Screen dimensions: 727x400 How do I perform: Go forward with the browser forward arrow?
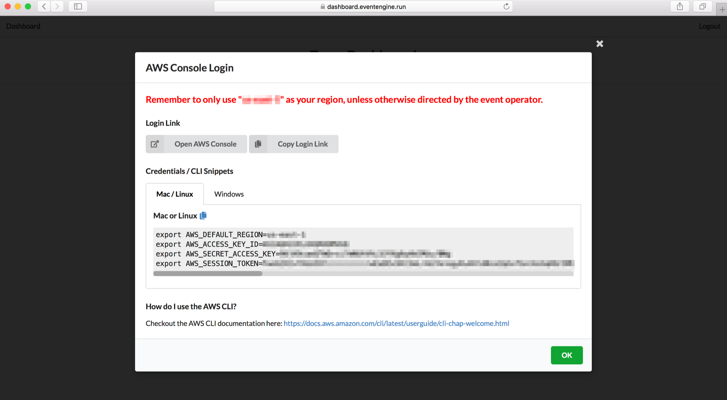57,6
